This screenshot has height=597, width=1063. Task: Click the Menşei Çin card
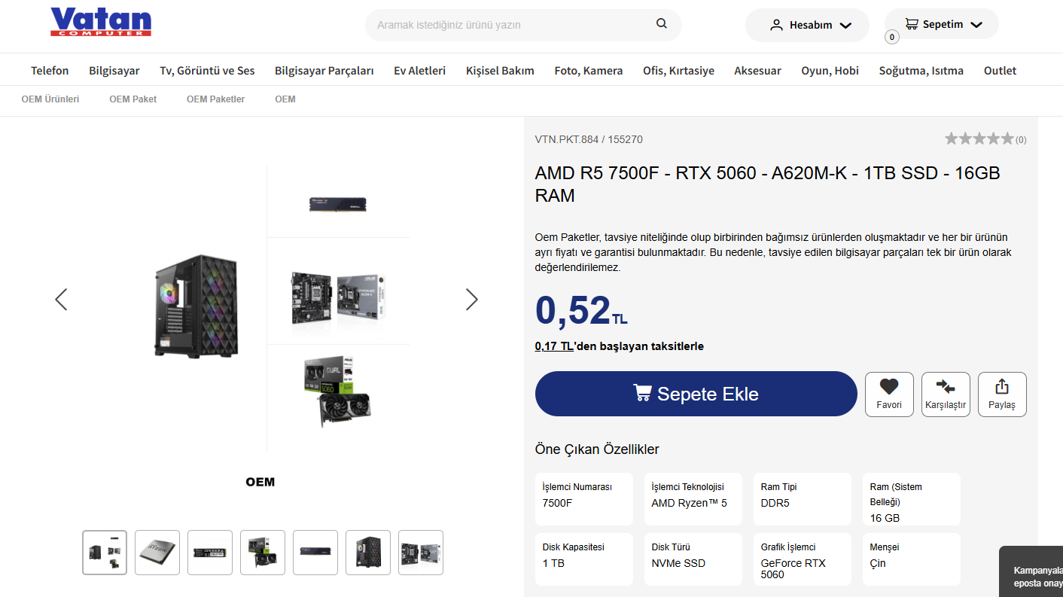(x=912, y=559)
